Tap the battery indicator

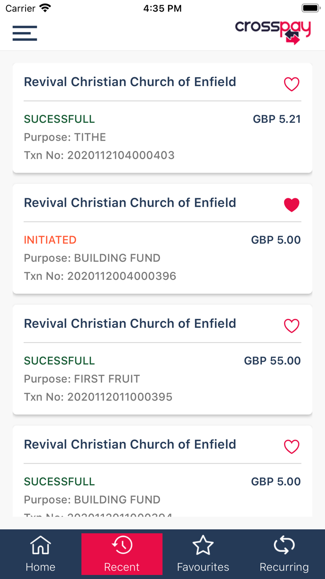coord(310,7)
